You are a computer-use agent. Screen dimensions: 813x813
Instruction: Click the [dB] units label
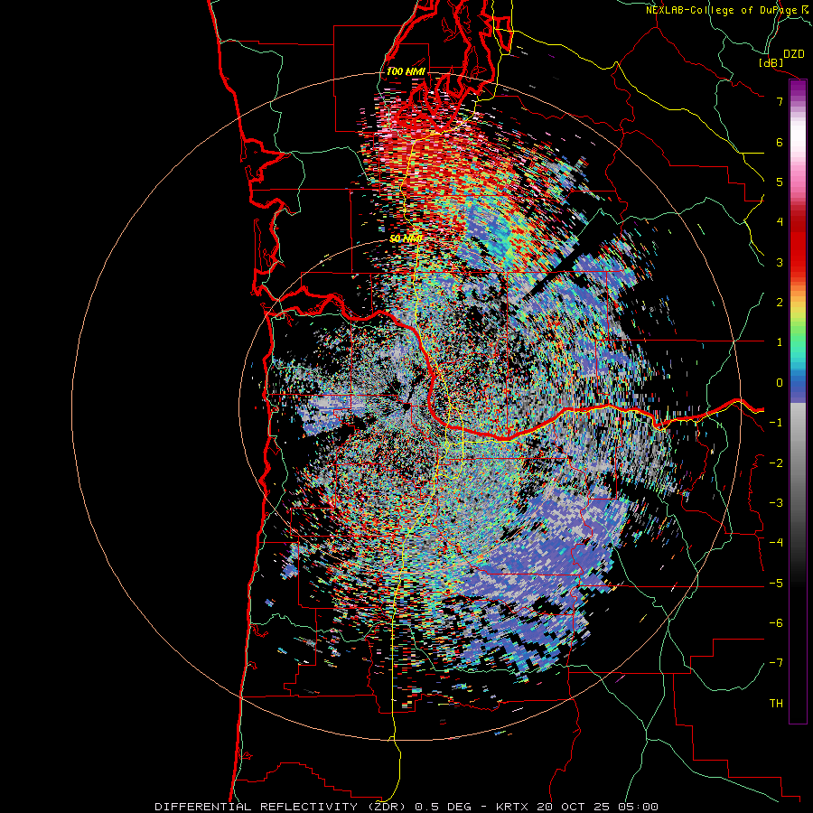point(771,62)
